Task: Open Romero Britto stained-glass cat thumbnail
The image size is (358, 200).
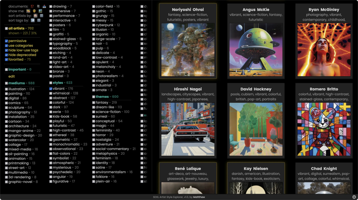Action: (324, 129)
